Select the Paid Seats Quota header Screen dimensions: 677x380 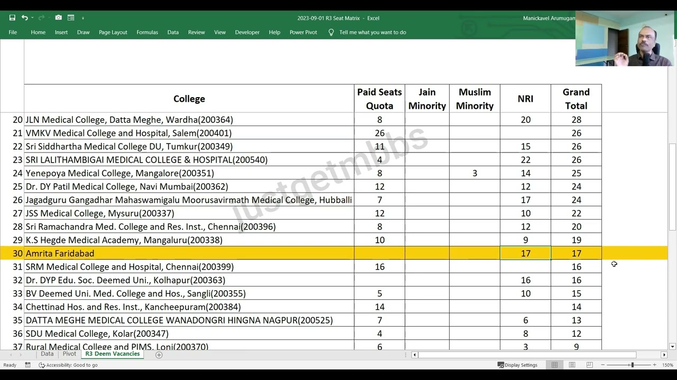(x=379, y=99)
